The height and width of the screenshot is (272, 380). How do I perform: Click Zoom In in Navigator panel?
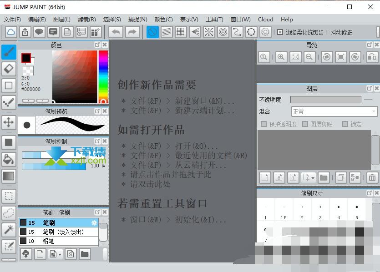click(x=281, y=57)
